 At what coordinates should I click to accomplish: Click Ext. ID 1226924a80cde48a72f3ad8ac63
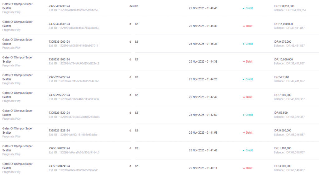coord(74,28)
